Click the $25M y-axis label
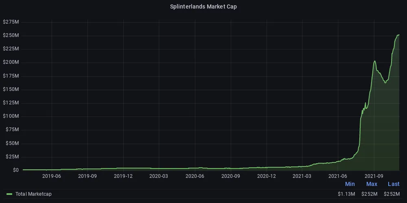This screenshot has width=407, height=203. pos(12,157)
